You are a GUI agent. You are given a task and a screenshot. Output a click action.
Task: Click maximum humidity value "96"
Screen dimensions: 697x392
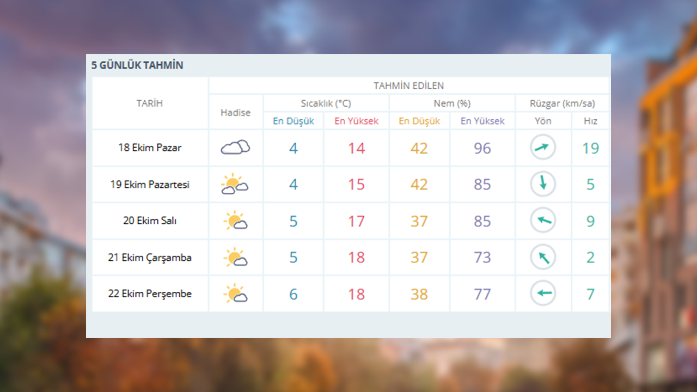(x=482, y=148)
